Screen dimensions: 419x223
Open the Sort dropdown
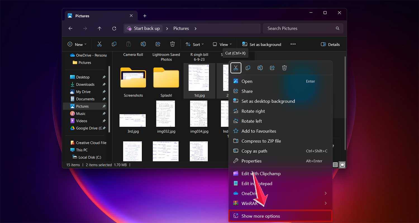pos(195,44)
